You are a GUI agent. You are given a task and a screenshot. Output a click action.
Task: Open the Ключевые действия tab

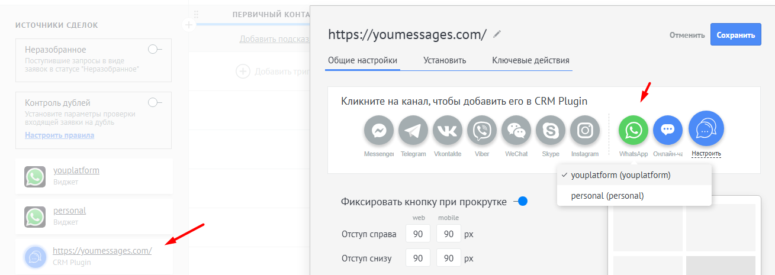click(x=530, y=60)
